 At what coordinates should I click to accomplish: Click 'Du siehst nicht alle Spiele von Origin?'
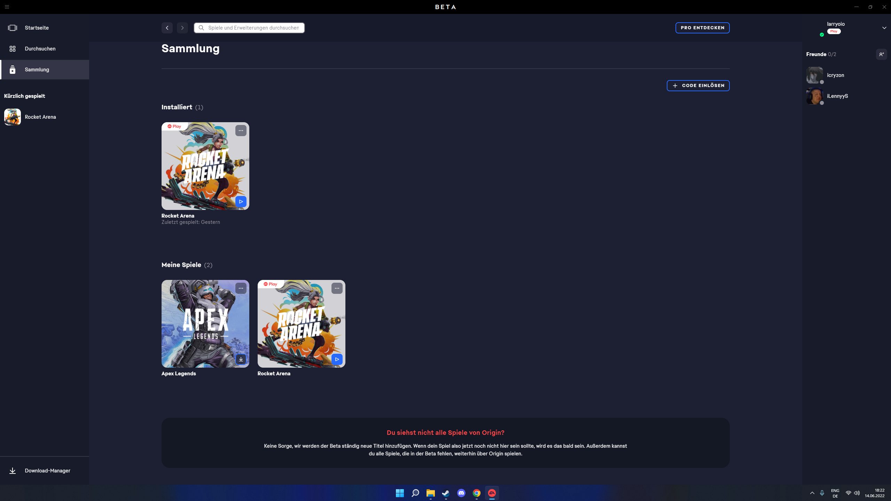click(445, 433)
